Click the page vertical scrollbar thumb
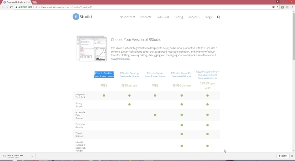Image resolution: width=295 pixels, height=161 pixels. click(294, 36)
